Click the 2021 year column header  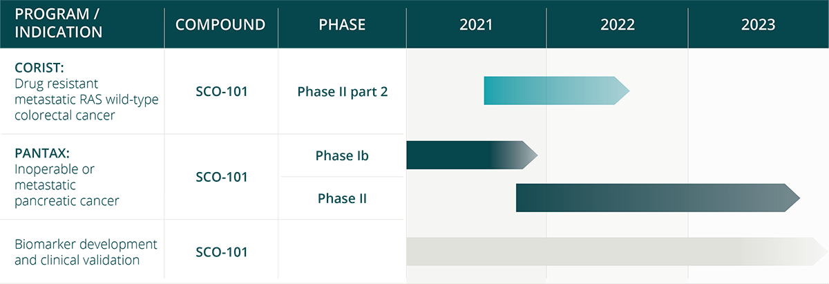(476, 24)
